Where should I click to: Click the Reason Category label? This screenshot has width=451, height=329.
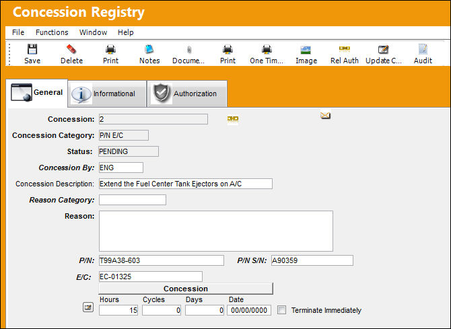click(x=61, y=200)
